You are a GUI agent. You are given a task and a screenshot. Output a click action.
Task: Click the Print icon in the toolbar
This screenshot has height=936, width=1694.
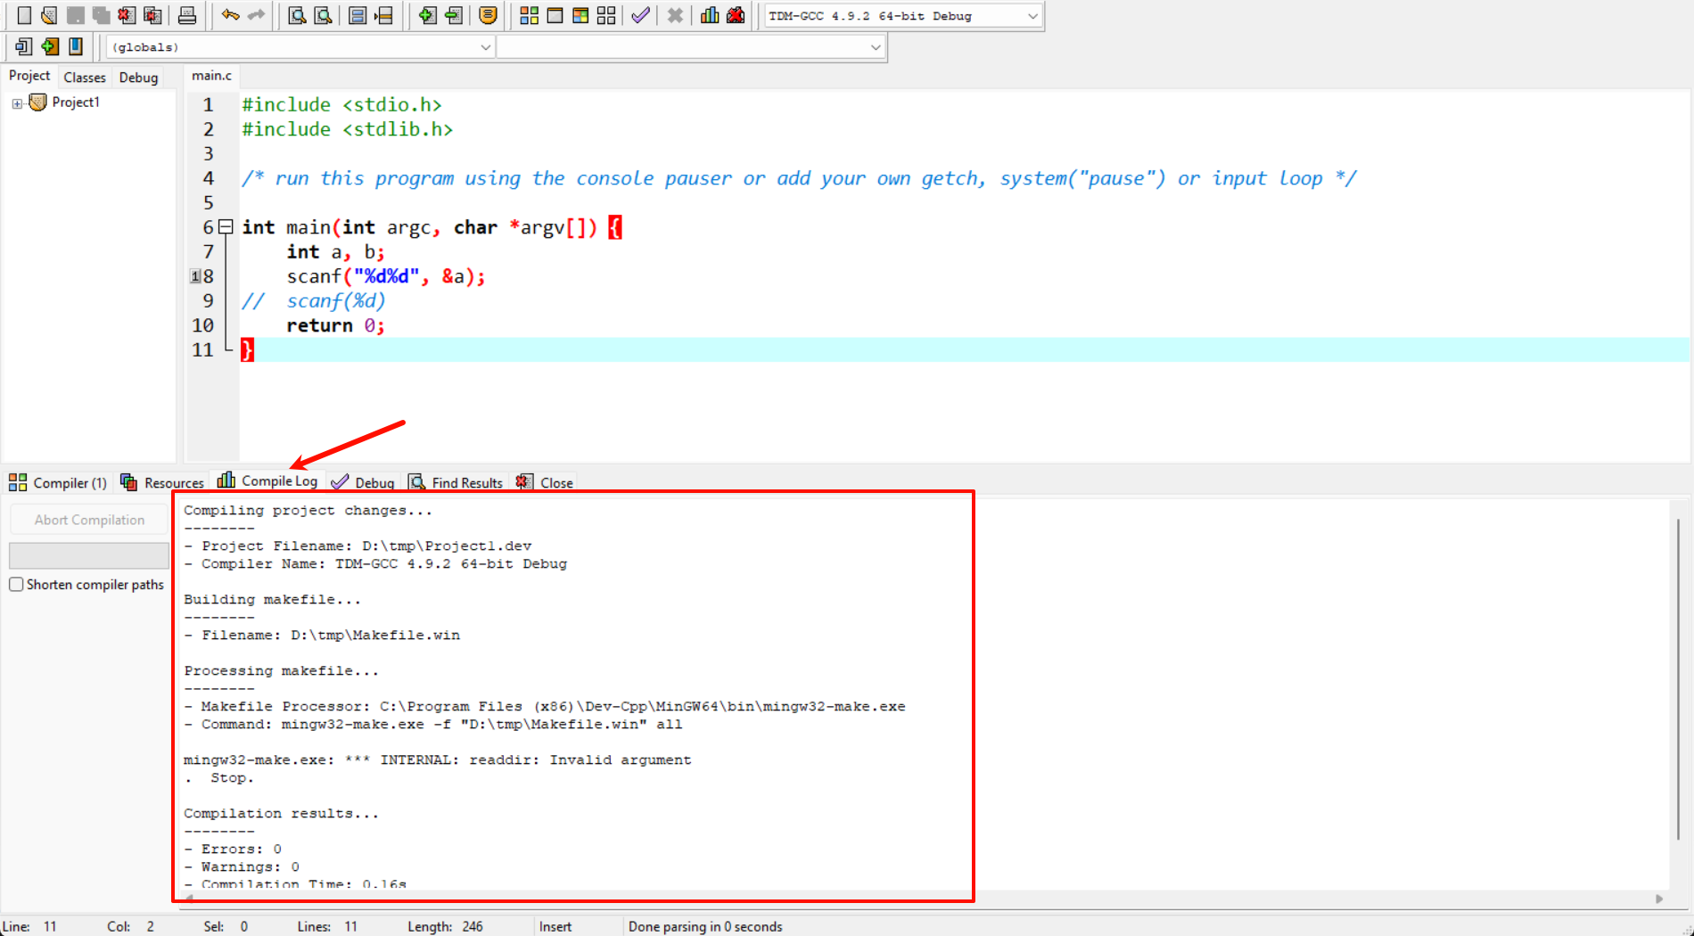coord(187,15)
